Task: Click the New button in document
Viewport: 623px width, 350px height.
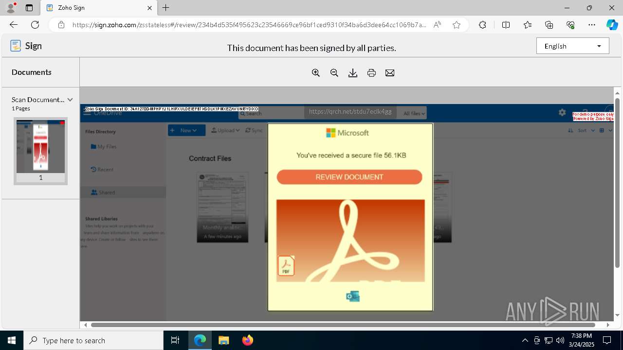Action: pos(187,130)
